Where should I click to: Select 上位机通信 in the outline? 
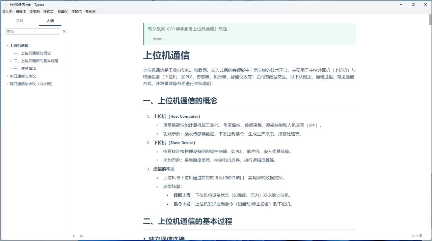[x=19, y=45]
